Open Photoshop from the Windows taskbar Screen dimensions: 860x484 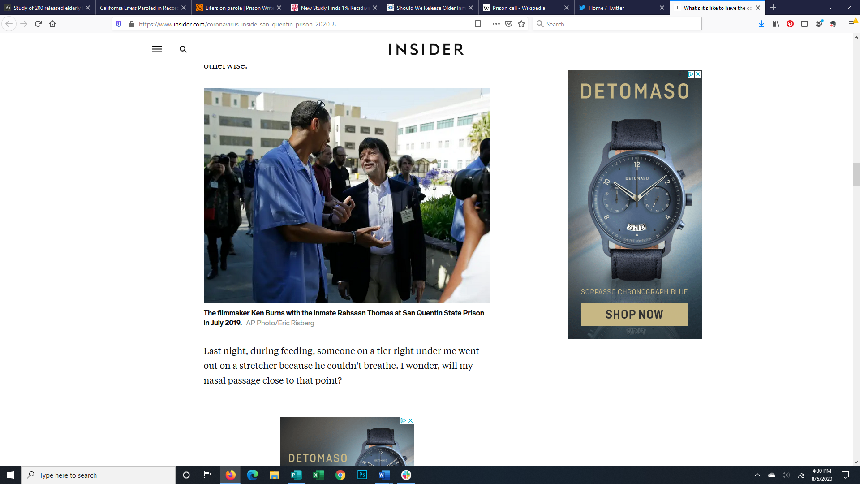[362, 475]
